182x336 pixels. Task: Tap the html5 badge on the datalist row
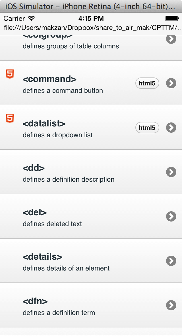pyautogui.click(x=147, y=128)
